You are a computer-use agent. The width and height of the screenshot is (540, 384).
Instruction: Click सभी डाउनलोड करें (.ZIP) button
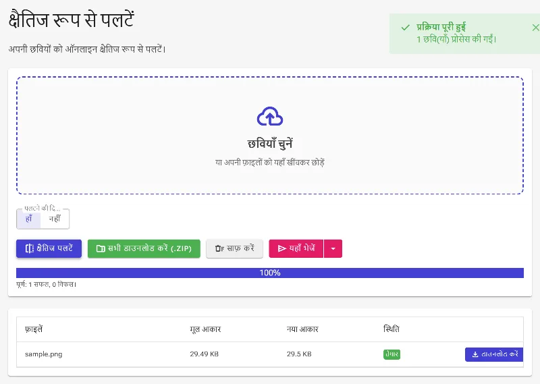[x=144, y=248]
